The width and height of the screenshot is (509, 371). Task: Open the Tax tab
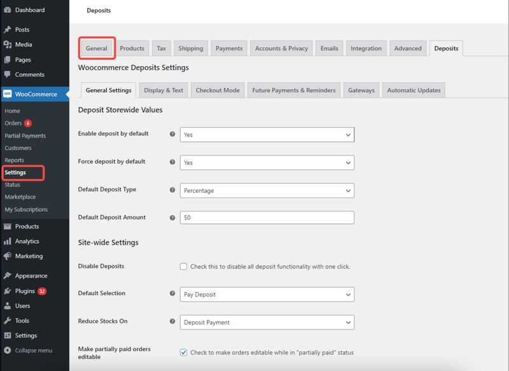pos(162,48)
